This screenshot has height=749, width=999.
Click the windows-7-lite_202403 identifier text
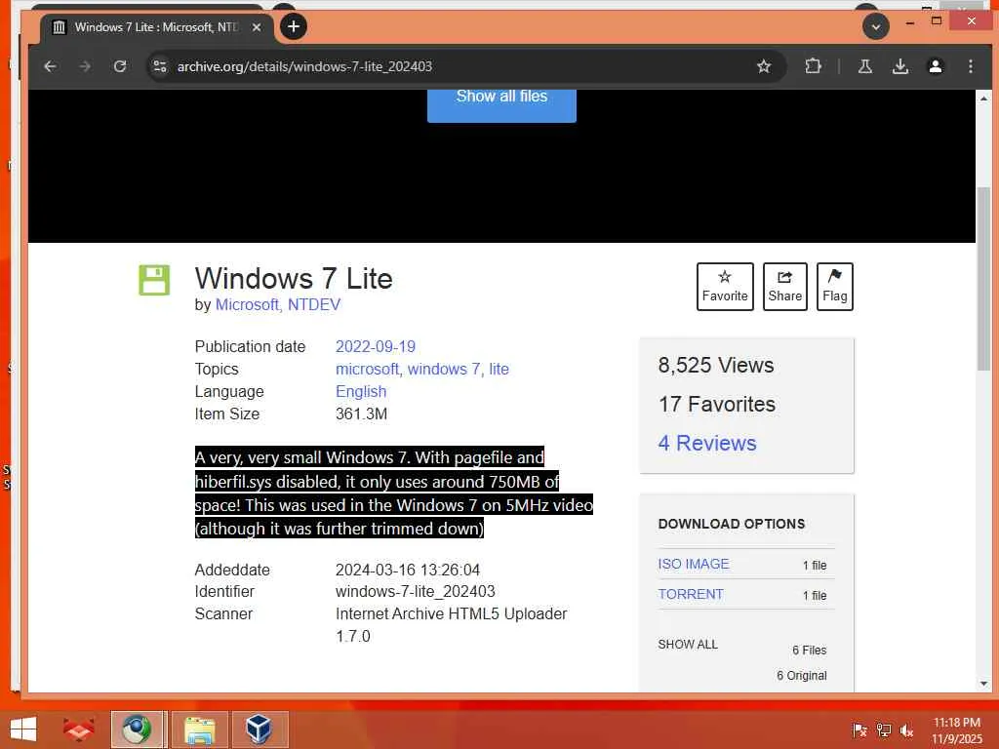pos(416,592)
